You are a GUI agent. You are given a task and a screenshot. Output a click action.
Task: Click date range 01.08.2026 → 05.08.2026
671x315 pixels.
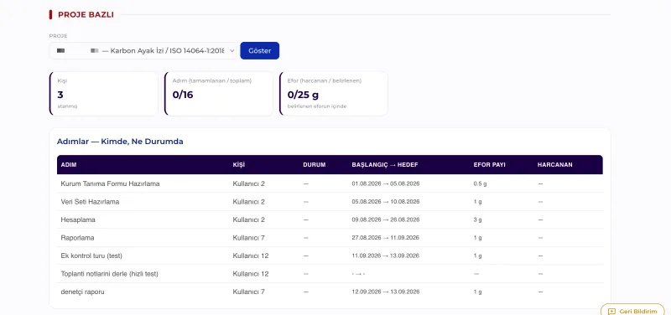point(386,183)
